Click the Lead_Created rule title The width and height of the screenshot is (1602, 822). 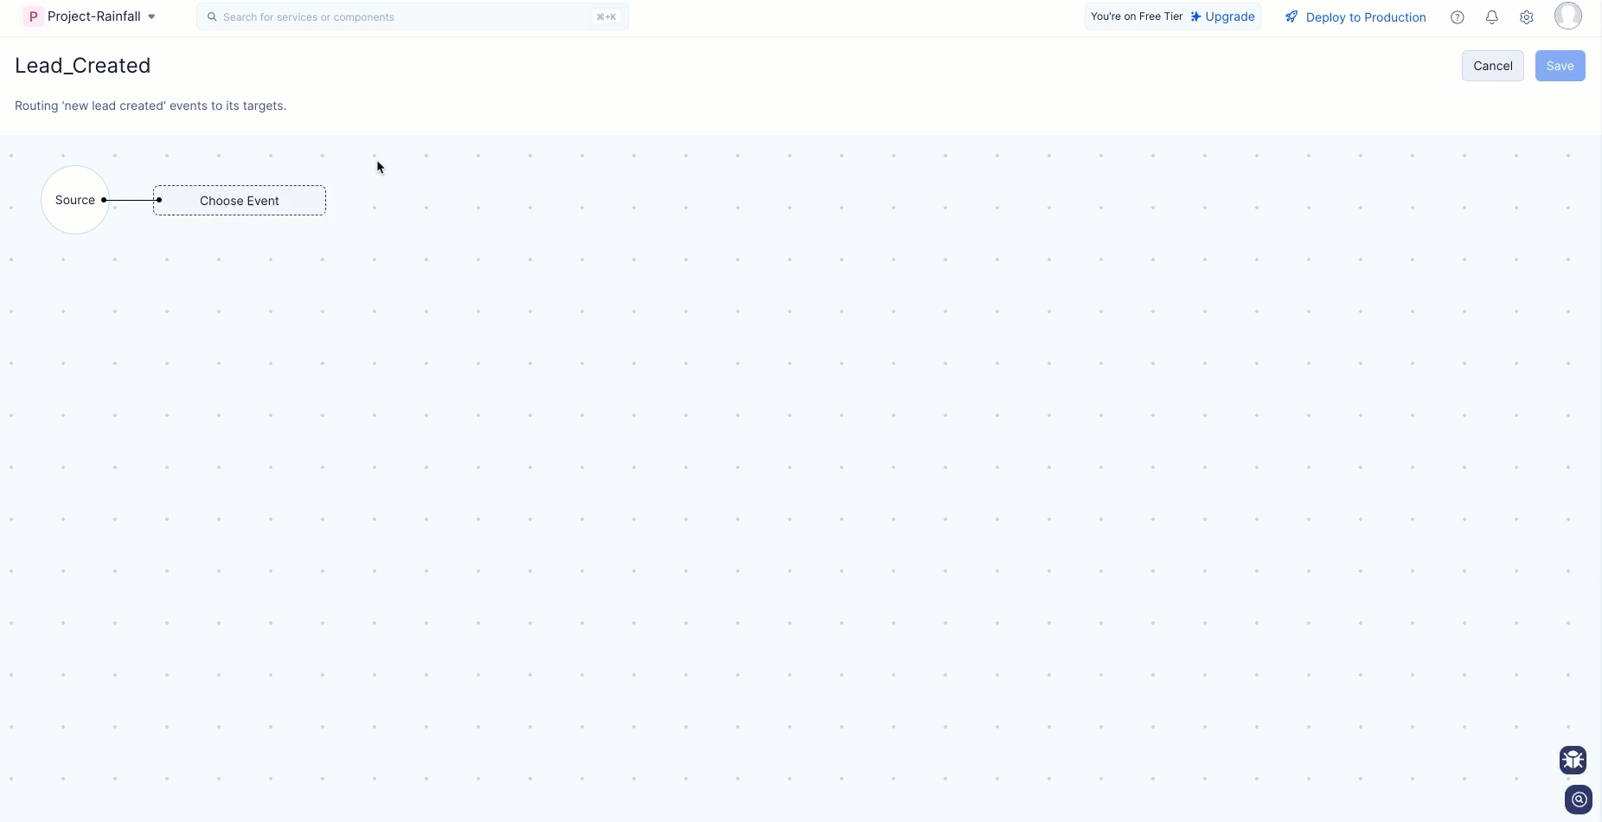(x=83, y=66)
